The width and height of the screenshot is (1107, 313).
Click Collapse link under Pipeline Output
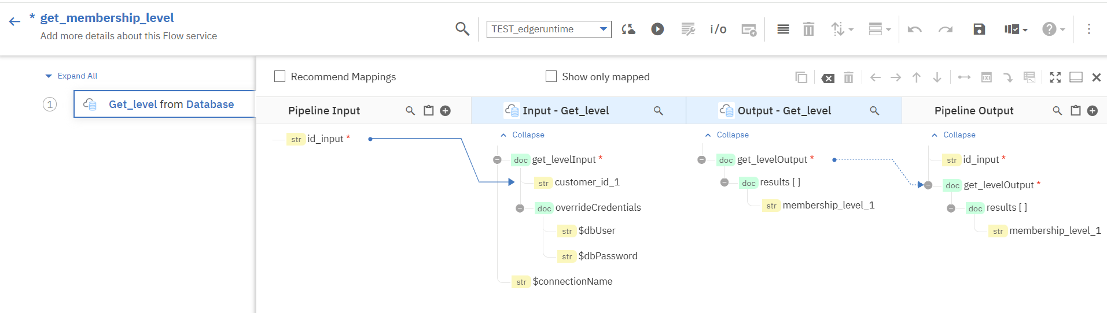[959, 135]
